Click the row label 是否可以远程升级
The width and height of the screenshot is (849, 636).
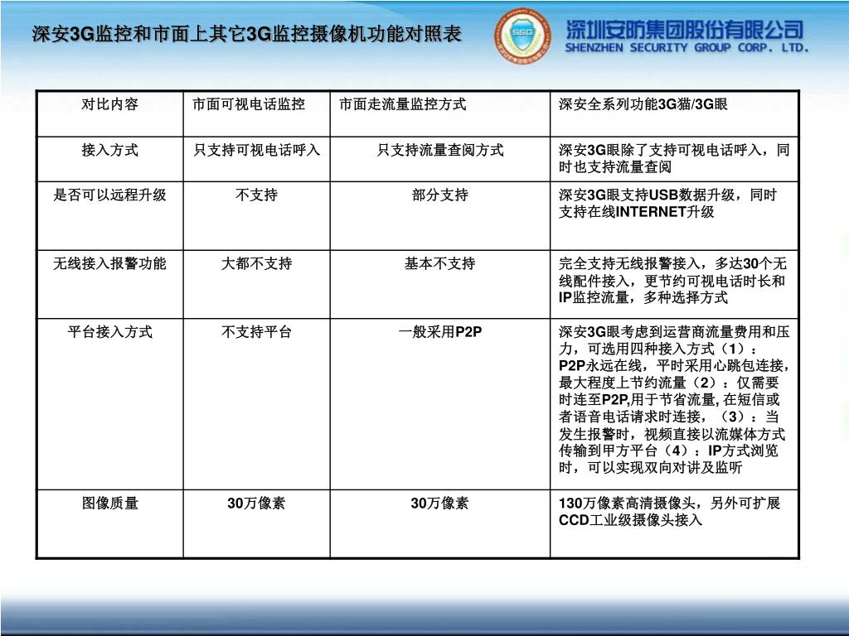point(110,195)
